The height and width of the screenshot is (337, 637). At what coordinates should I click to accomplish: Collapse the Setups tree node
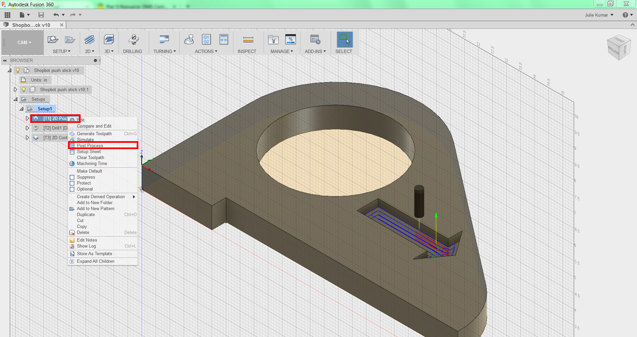pyautogui.click(x=16, y=99)
